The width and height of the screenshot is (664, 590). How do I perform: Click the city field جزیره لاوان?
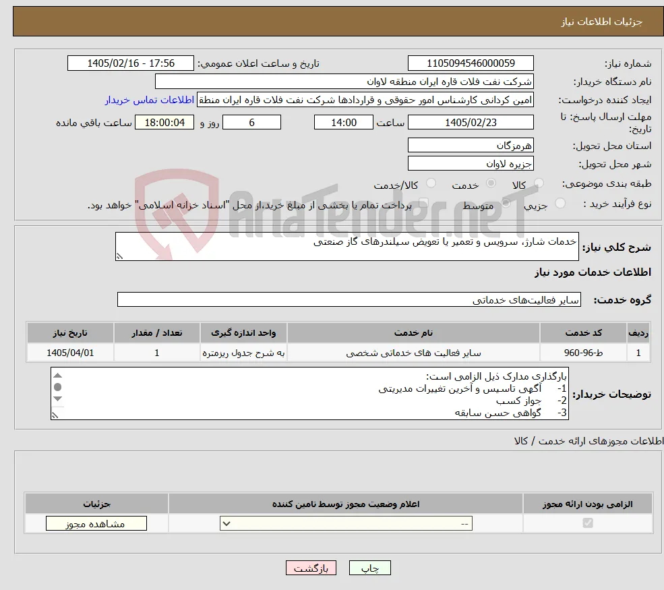pyautogui.click(x=471, y=163)
